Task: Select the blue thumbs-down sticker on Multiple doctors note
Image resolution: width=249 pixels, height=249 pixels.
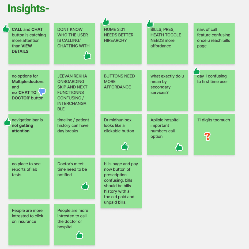Action: point(42,92)
